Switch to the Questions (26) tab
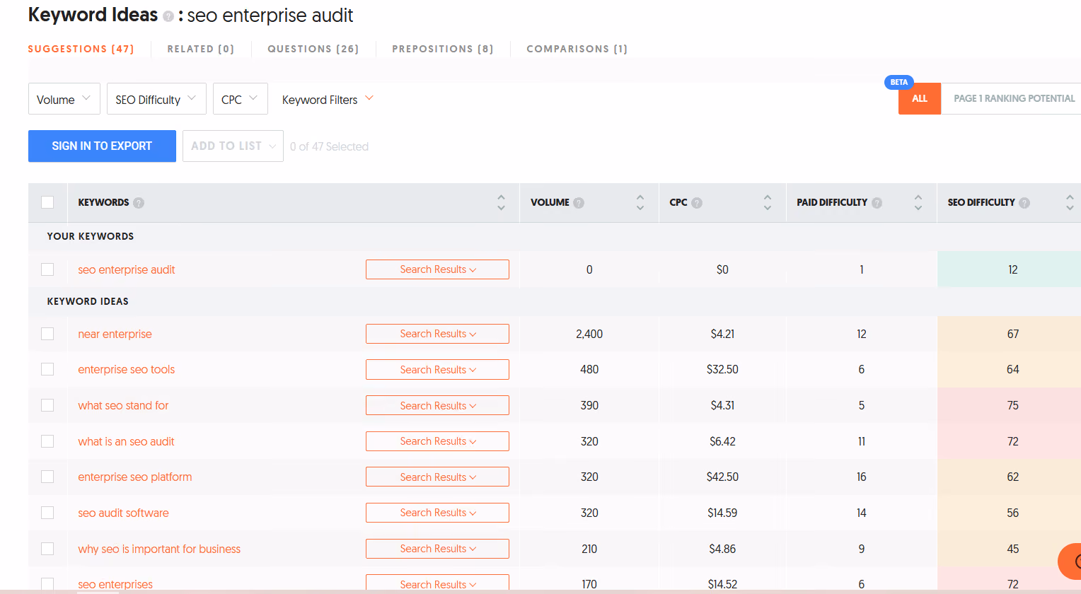This screenshot has width=1081, height=594. pos(313,49)
